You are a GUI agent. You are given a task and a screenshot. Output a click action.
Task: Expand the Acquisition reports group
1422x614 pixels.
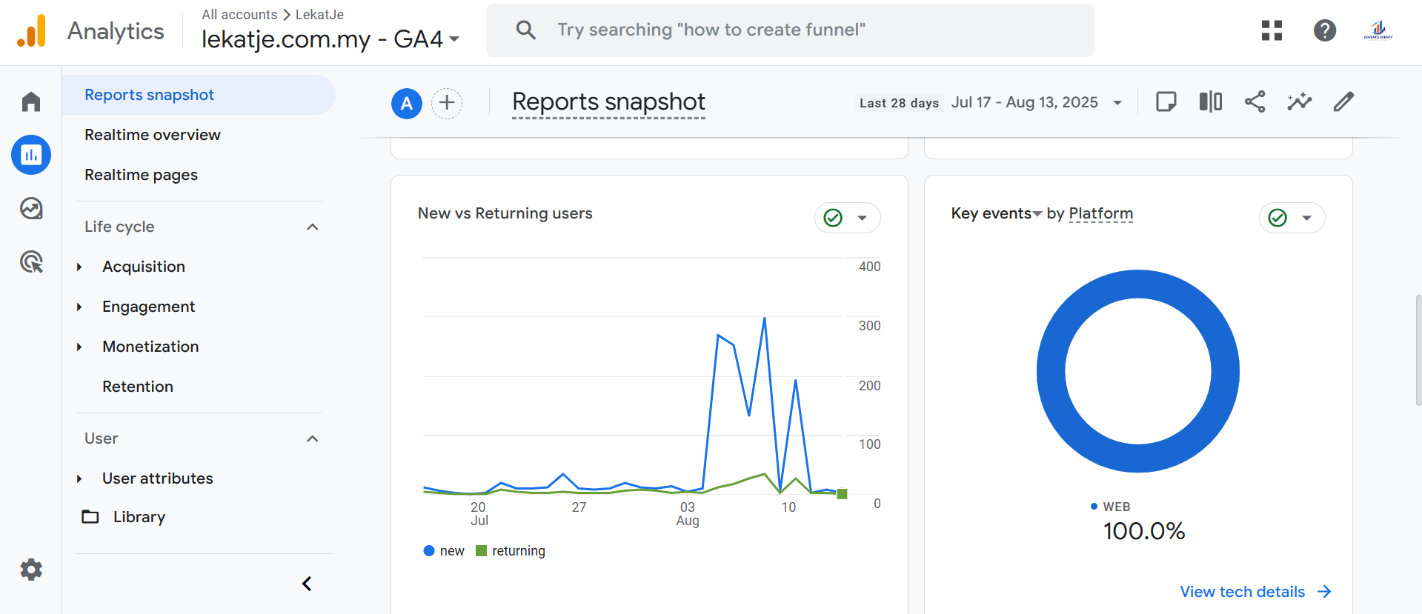[80, 267]
